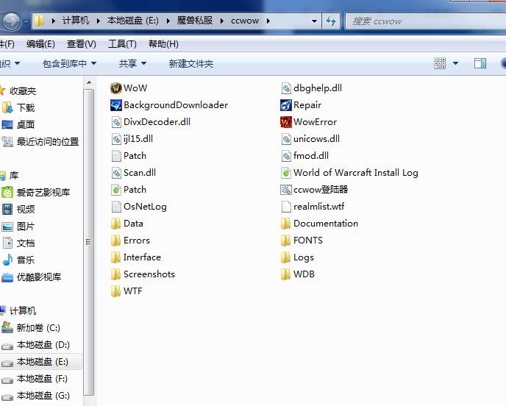Open the Documentation folder icon

click(286, 224)
